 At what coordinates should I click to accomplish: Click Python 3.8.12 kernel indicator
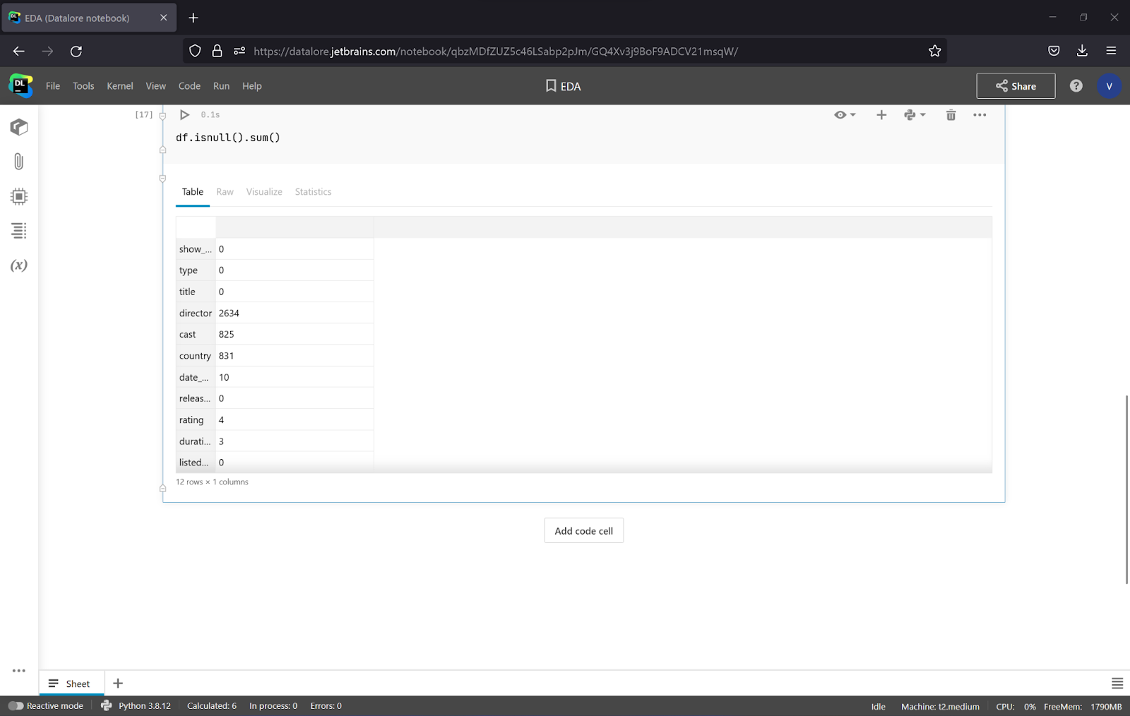pos(136,705)
